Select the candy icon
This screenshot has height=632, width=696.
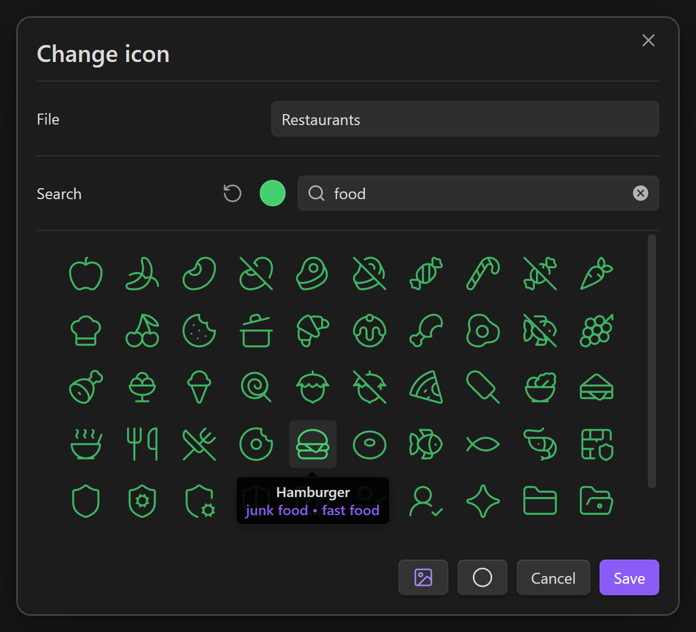click(x=426, y=273)
